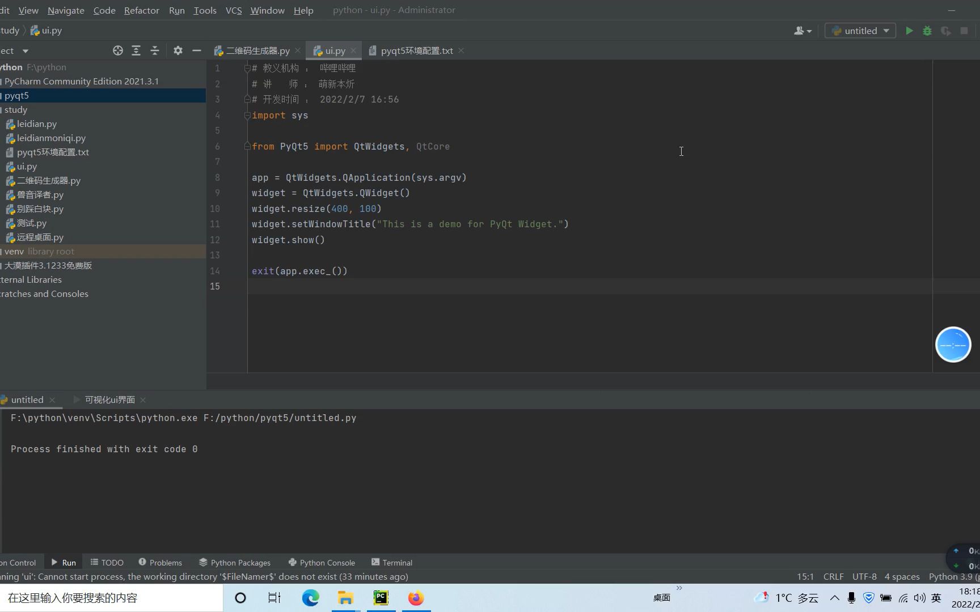Viewport: 980px width, 612px height.
Task: Collapse the import sys code fold
Action: 247,115
